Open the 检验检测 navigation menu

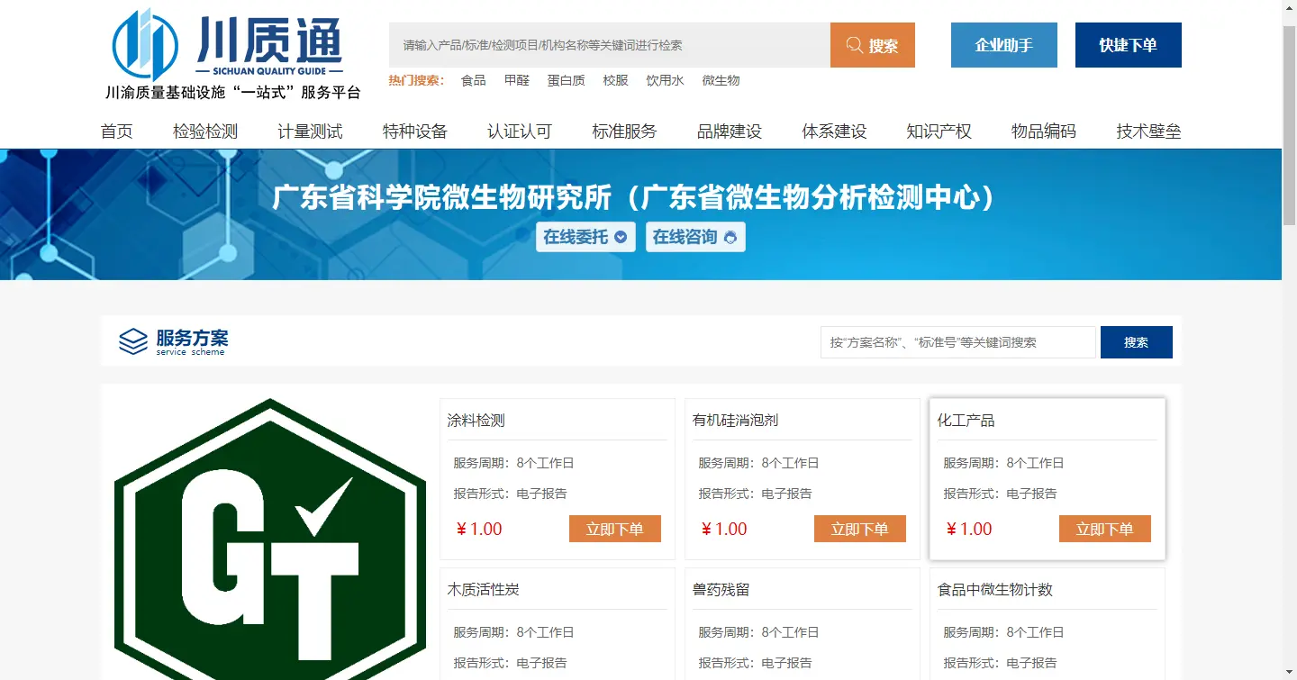pos(205,131)
